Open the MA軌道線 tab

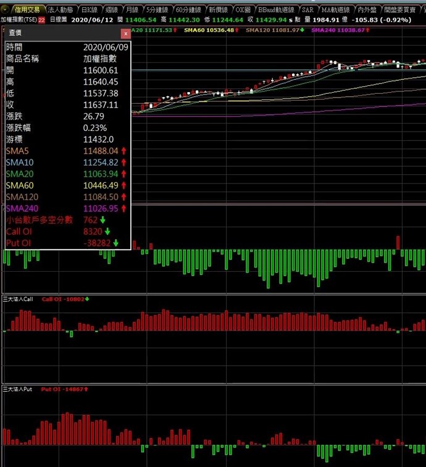[x=336, y=10]
